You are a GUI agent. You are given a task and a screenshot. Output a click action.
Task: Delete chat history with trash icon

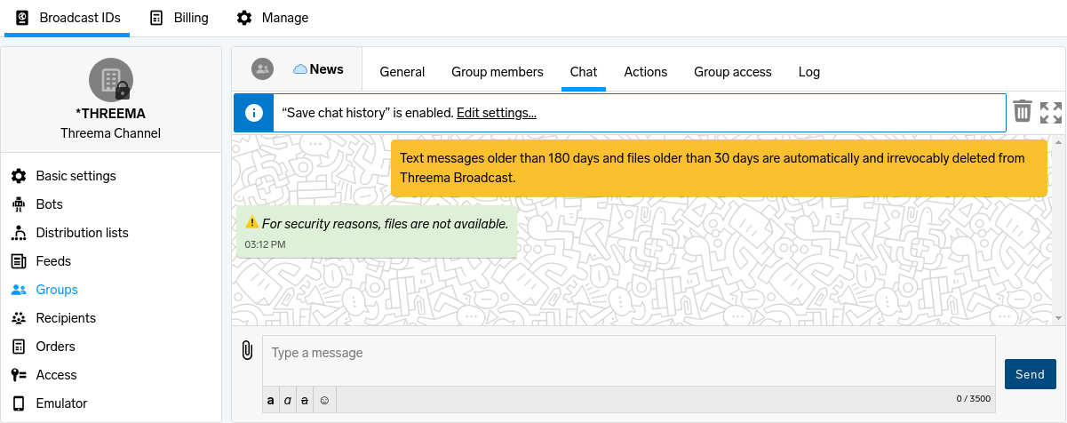tap(1023, 111)
